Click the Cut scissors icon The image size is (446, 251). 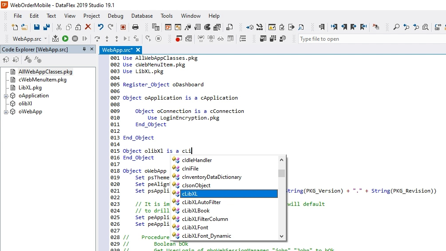click(59, 27)
